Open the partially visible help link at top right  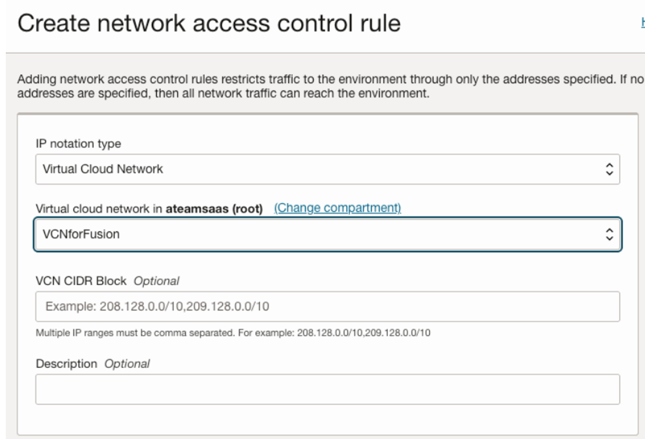(643, 23)
